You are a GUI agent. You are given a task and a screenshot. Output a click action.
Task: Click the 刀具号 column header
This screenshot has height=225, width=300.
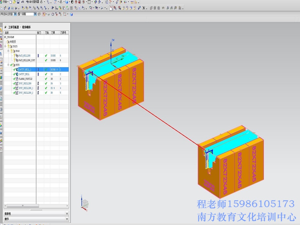click(x=64, y=33)
